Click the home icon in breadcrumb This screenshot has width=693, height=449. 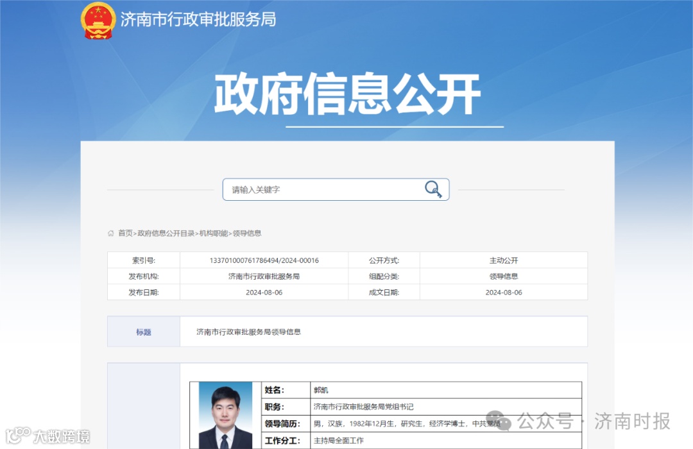[110, 233]
